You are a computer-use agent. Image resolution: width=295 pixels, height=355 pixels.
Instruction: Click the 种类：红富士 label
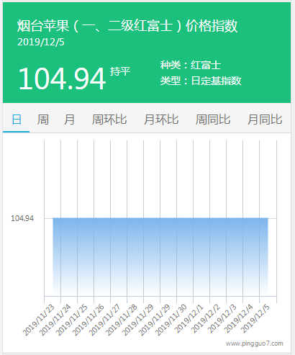[191, 65]
